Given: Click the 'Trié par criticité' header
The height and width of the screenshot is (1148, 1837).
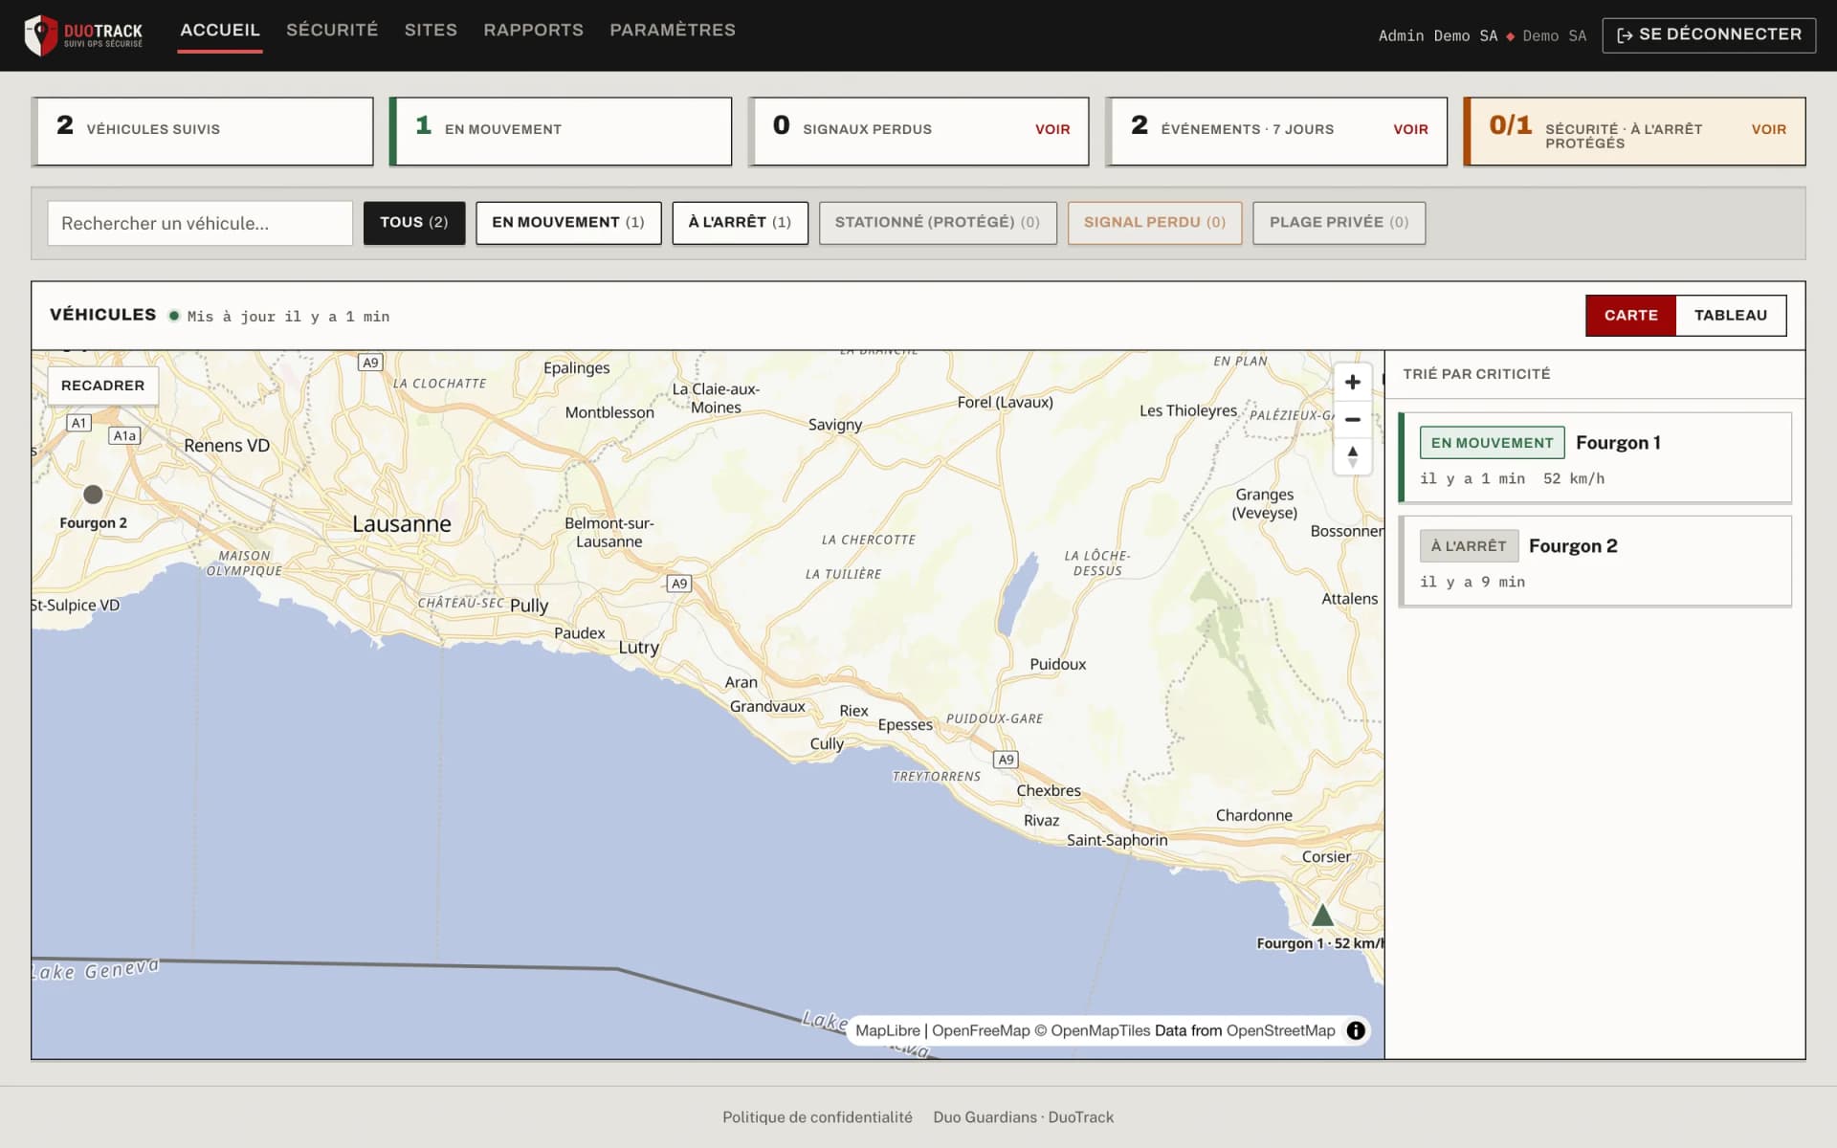Looking at the screenshot, I should coord(1476,374).
